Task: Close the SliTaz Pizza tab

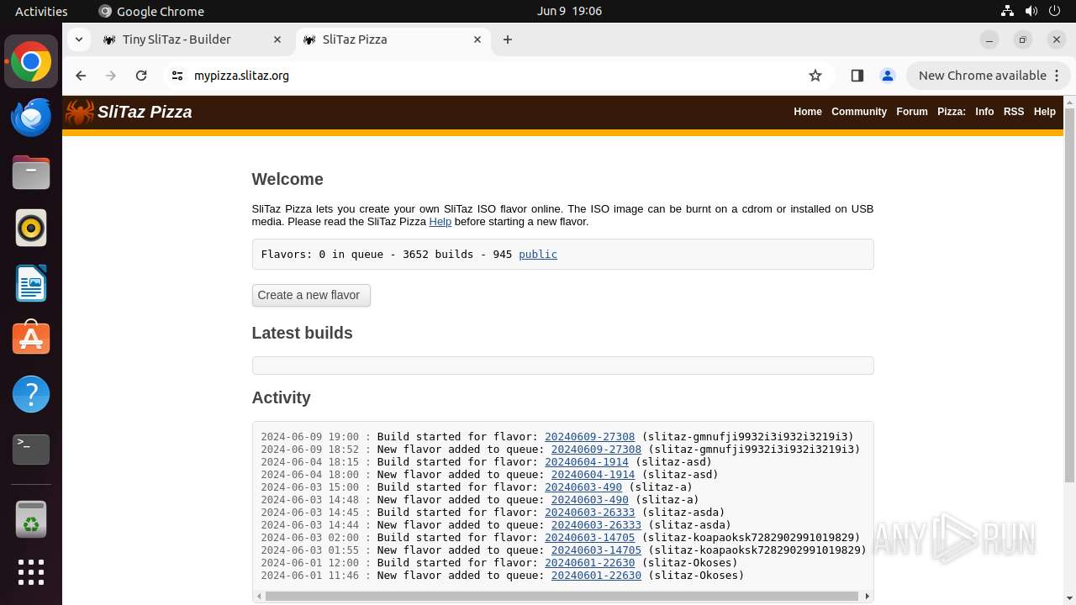Action: pos(477,39)
